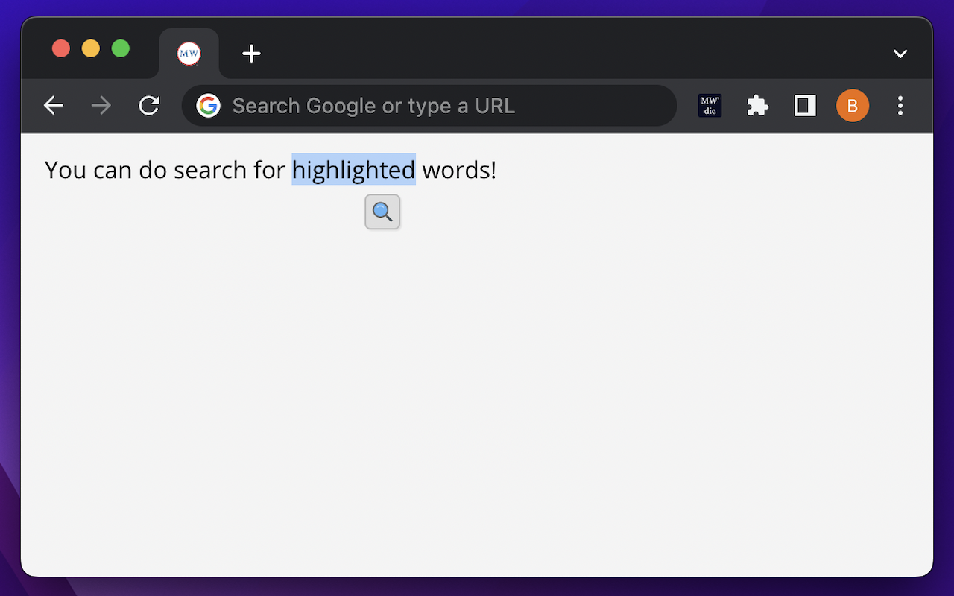
Task: Open the Extensions puzzle menu
Action: point(757,106)
